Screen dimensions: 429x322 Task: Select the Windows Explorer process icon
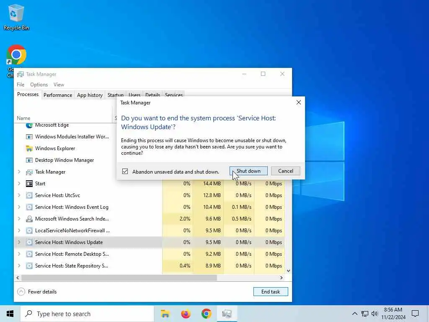(x=29, y=148)
